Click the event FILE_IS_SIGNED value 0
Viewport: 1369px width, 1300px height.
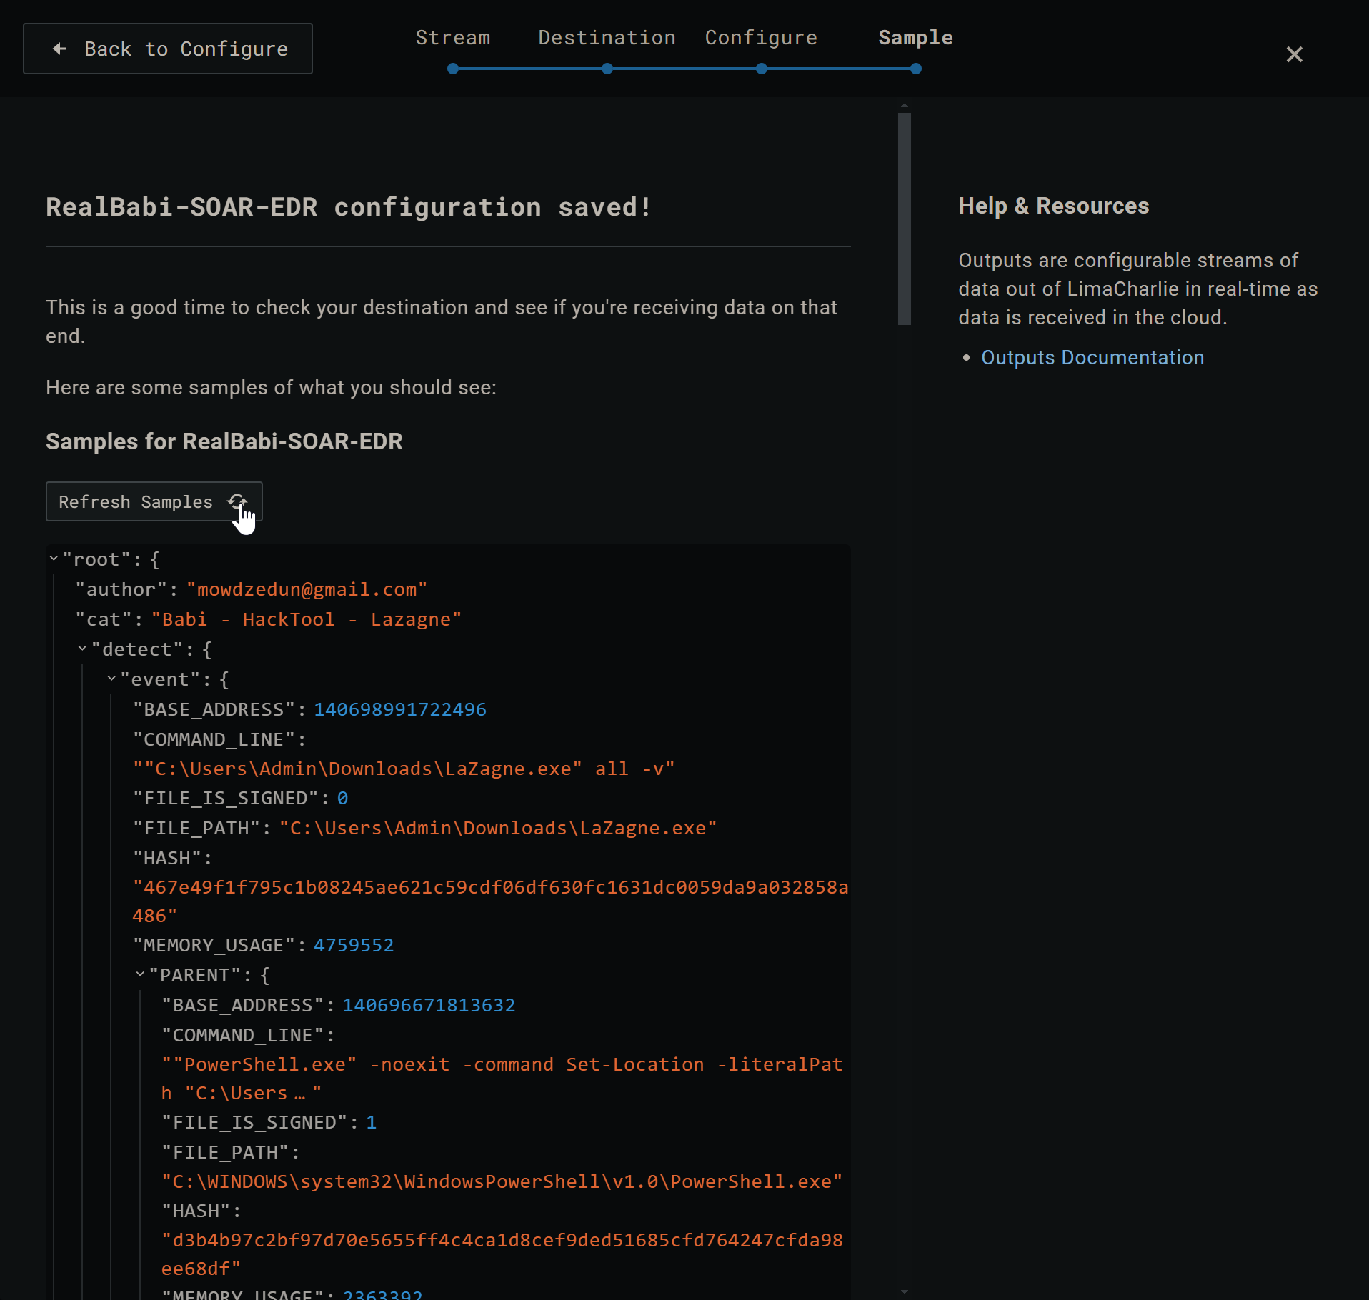pyautogui.click(x=342, y=798)
